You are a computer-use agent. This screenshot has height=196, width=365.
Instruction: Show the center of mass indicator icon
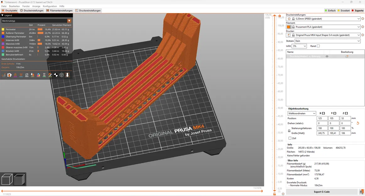(56, 75)
